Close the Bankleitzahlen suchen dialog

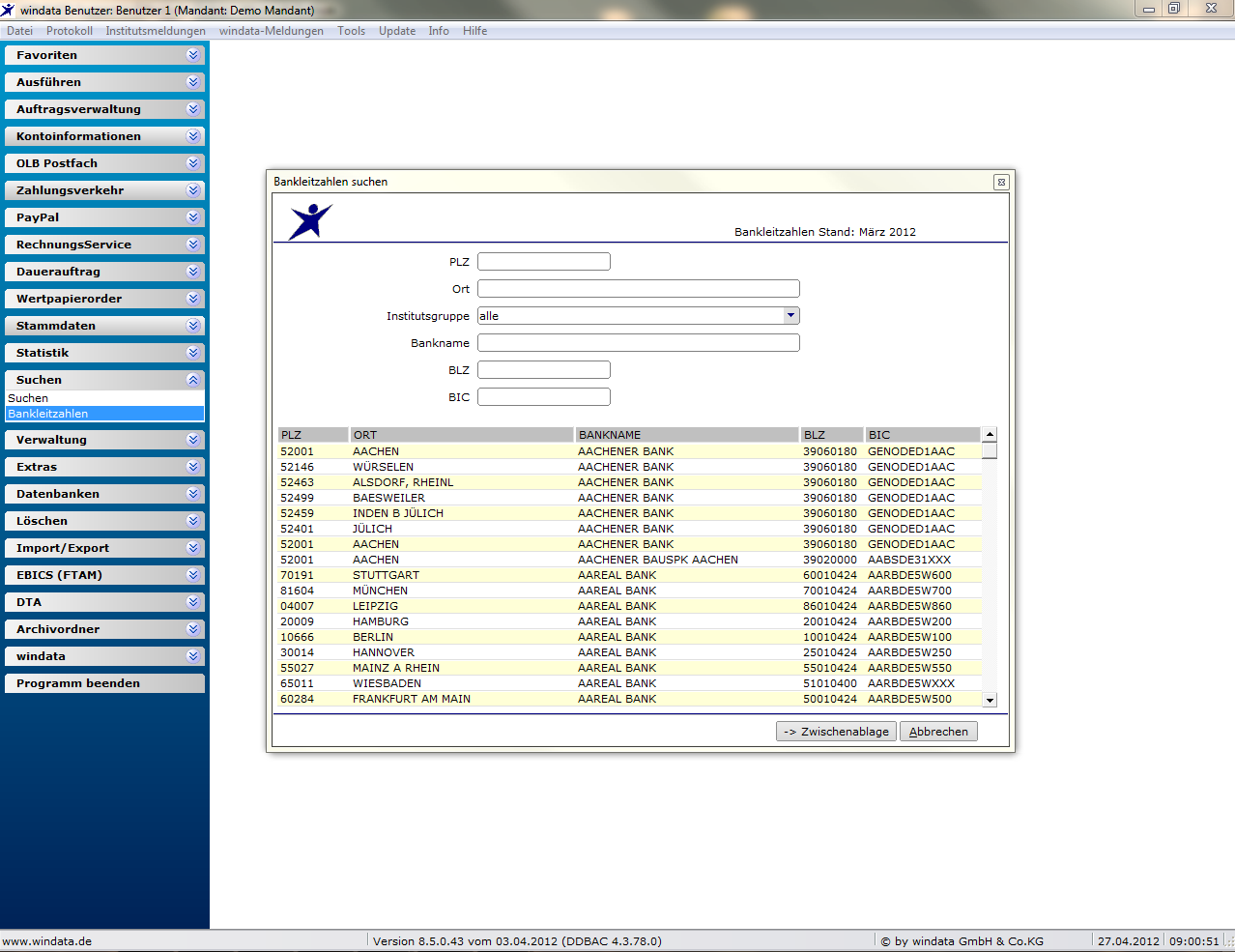click(x=1001, y=182)
